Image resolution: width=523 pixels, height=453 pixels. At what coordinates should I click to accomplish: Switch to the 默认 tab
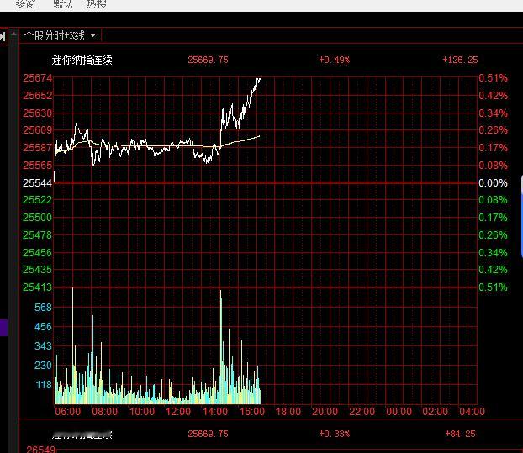click(x=63, y=4)
